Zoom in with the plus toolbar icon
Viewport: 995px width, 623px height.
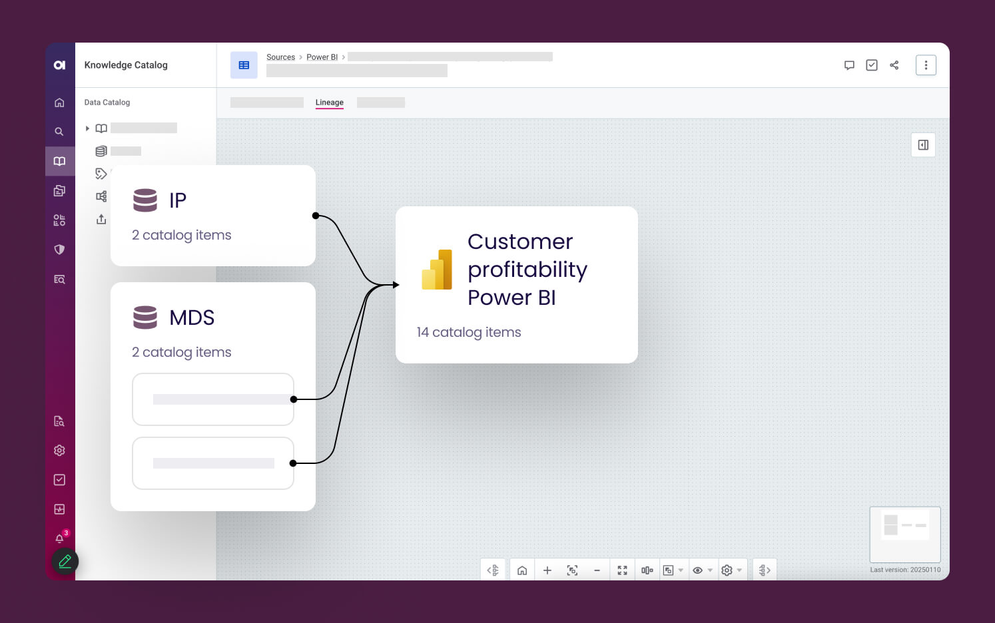pyautogui.click(x=547, y=570)
